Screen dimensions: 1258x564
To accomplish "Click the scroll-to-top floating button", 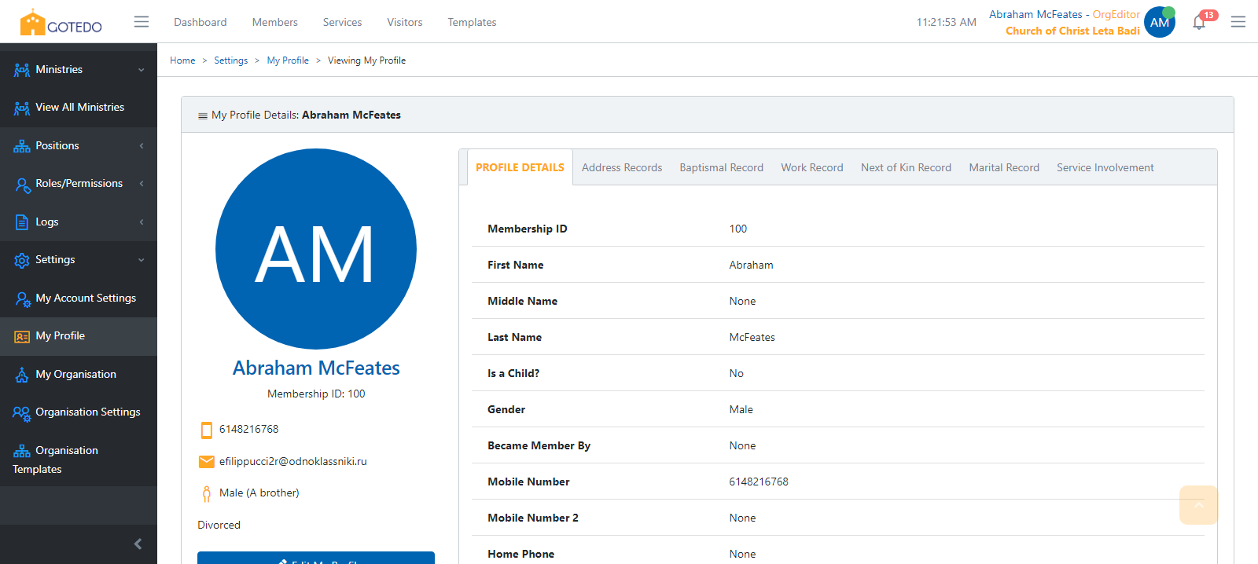I will [x=1198, y=505].
